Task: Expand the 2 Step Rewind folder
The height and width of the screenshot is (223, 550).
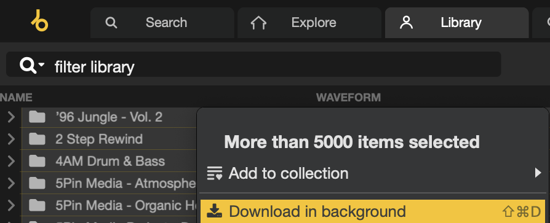Action: [x=11, y=139]
